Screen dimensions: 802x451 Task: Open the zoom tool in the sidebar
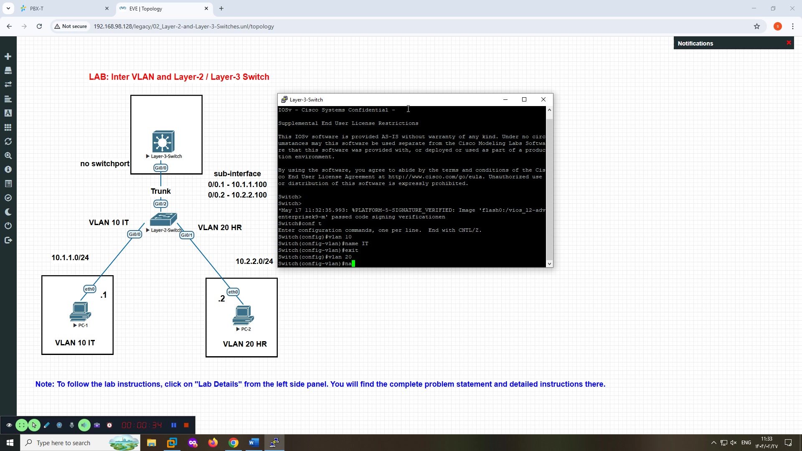pos(8,156)
